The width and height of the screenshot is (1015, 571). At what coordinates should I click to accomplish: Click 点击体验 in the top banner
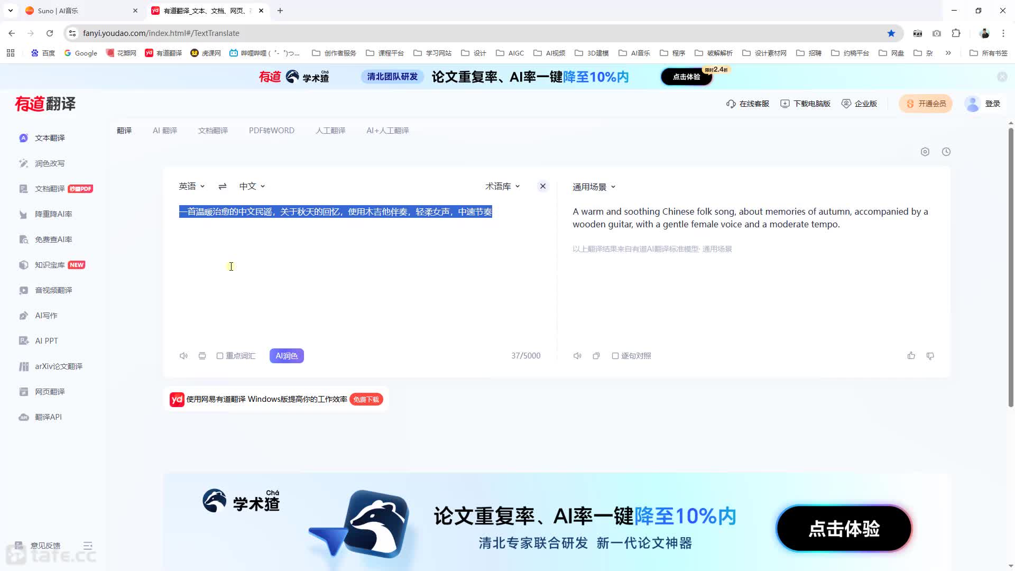pos(686,77)
